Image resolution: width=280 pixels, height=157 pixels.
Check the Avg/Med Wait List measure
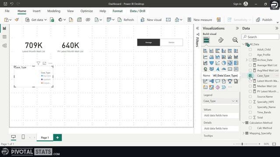click(x=250, y=70)
